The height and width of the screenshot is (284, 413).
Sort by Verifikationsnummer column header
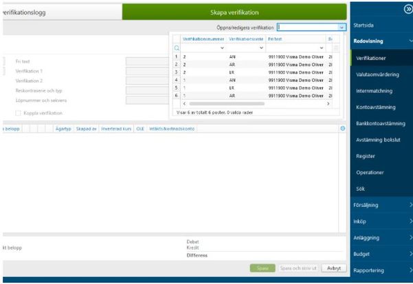(203, 39)
